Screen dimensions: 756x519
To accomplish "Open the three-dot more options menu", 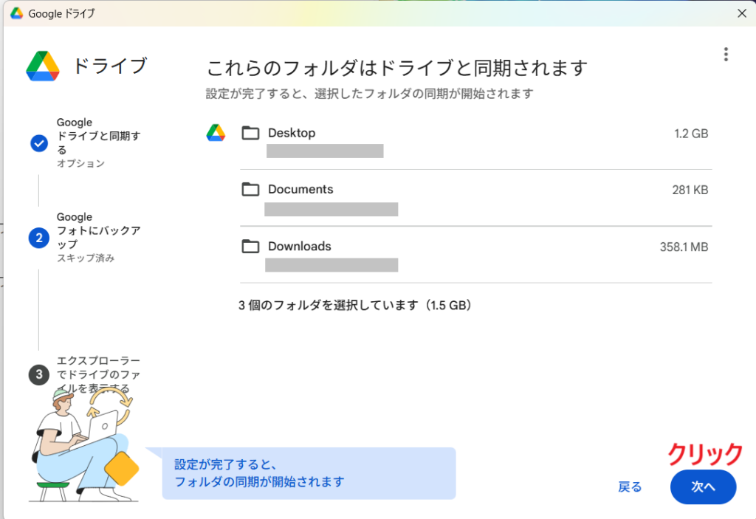I will (x=726, y=55).
